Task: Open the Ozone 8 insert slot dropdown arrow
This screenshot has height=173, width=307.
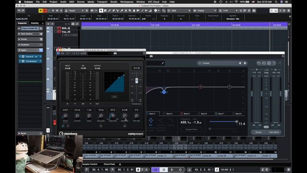Action: point(40,57)
